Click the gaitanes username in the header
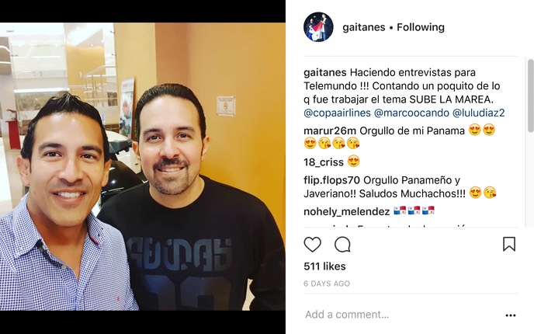 (364, 27)
